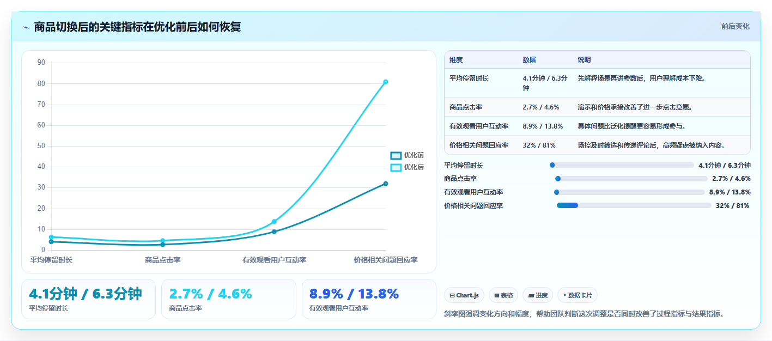This screenshot has width=772, height=341.
Task: Click the 数据卡片 chip
Action: (x=578, y=295)
